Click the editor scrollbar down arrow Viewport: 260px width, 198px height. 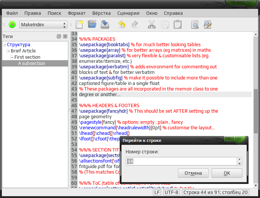[x=256, y=186]
